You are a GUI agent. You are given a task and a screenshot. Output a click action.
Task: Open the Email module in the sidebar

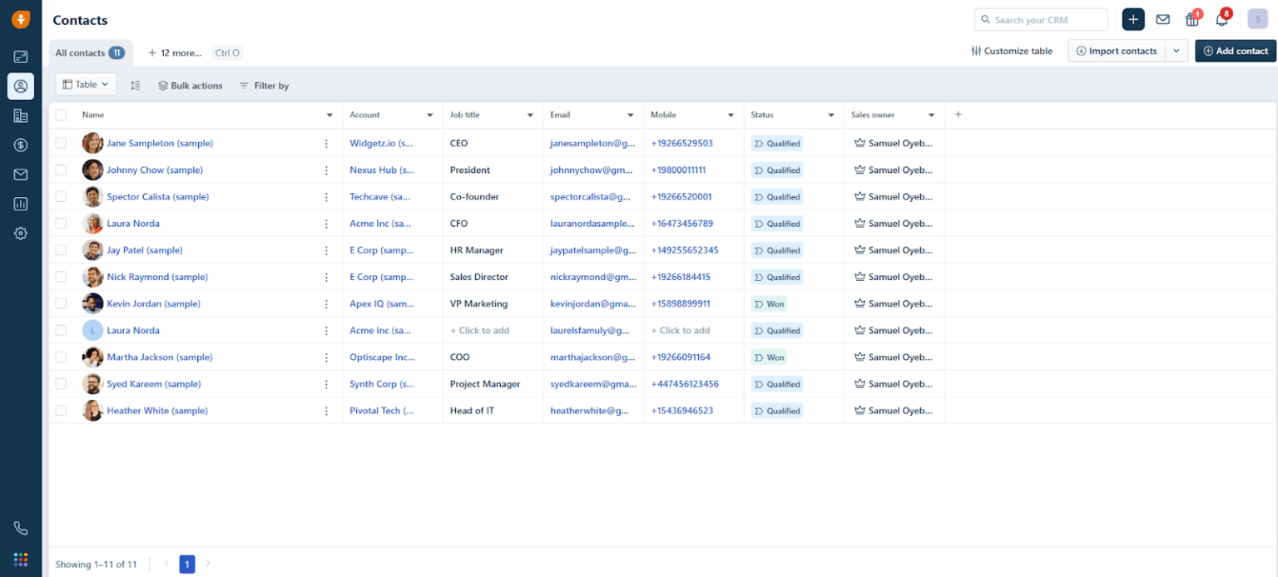(x=21, y=175)
